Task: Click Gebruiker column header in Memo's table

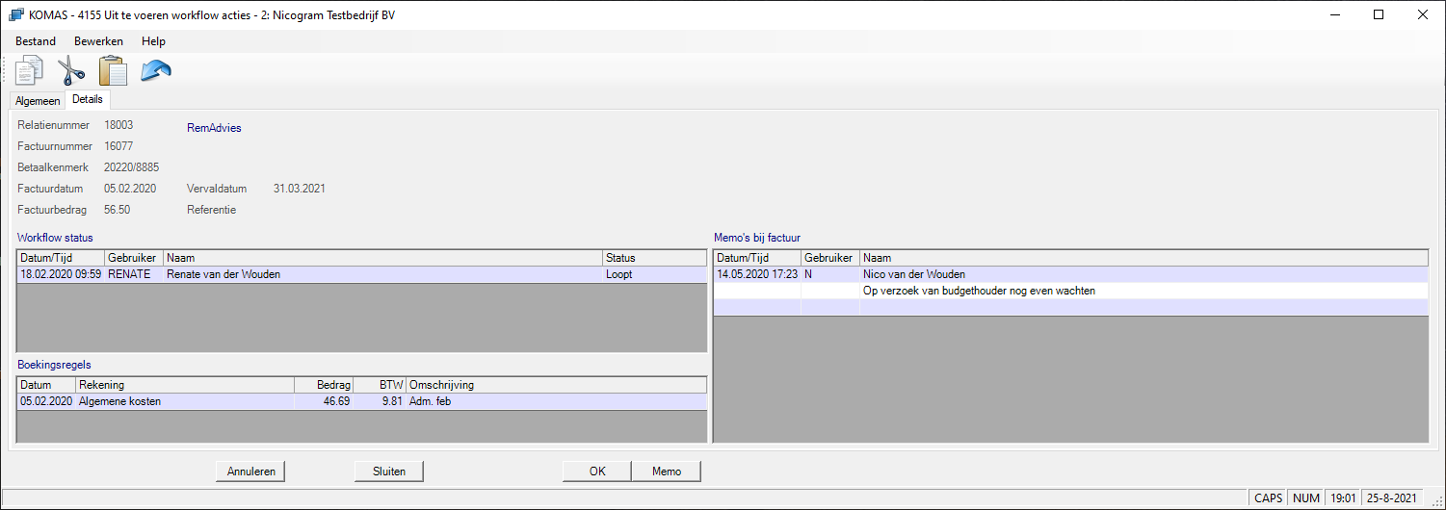Action: click(830, 258)
